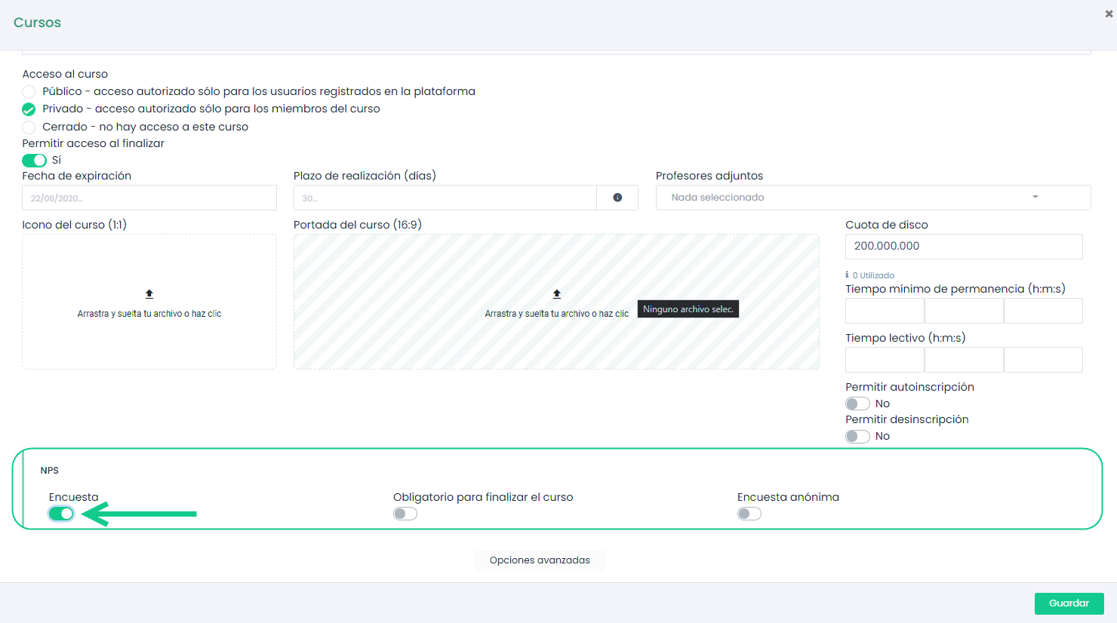The image size is (1117, 623).
Task: Click the Cuota de disco field
Action: tap(963, 247)
